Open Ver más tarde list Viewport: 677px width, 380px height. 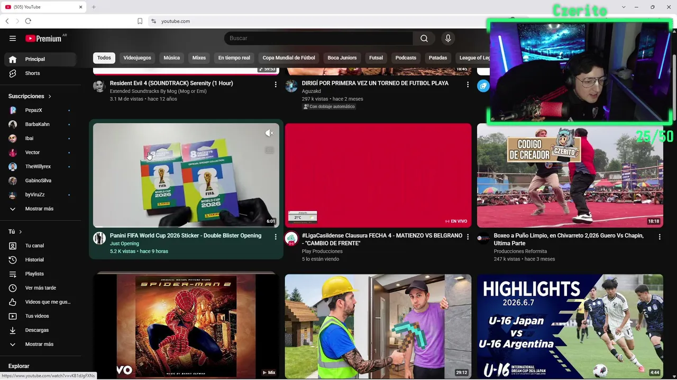tap(40, 288)
